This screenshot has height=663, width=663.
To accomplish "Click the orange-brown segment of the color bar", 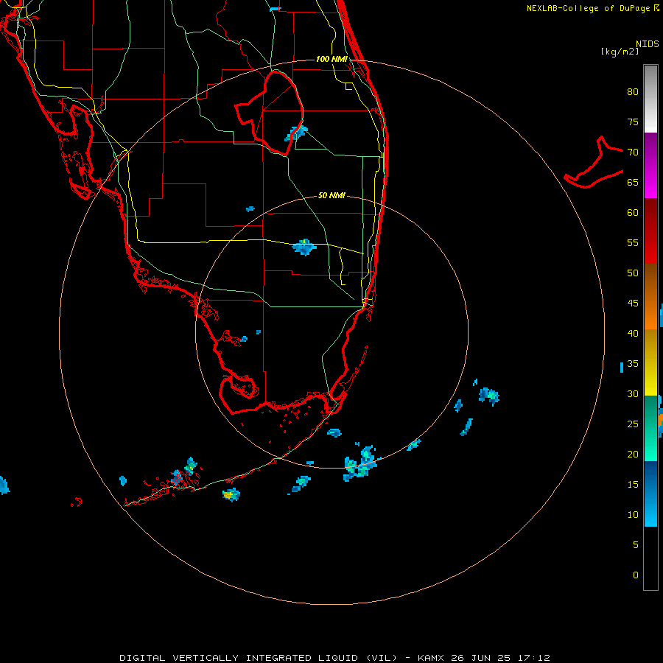I will 650,297.
